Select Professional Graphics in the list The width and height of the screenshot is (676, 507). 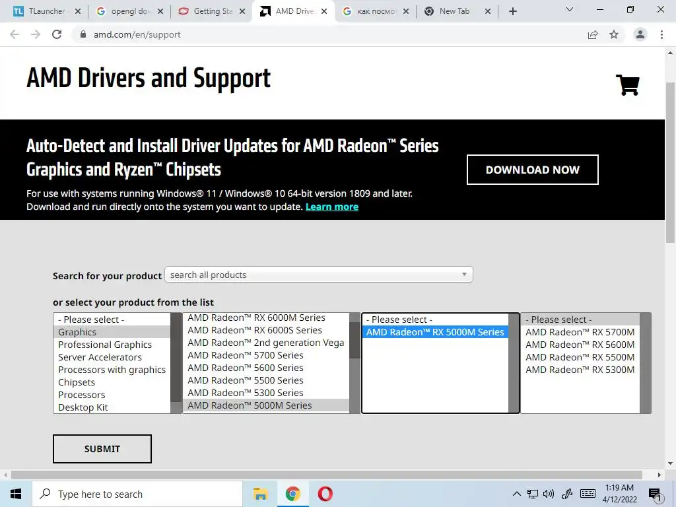pyautogui.click(x=112, y=345)
